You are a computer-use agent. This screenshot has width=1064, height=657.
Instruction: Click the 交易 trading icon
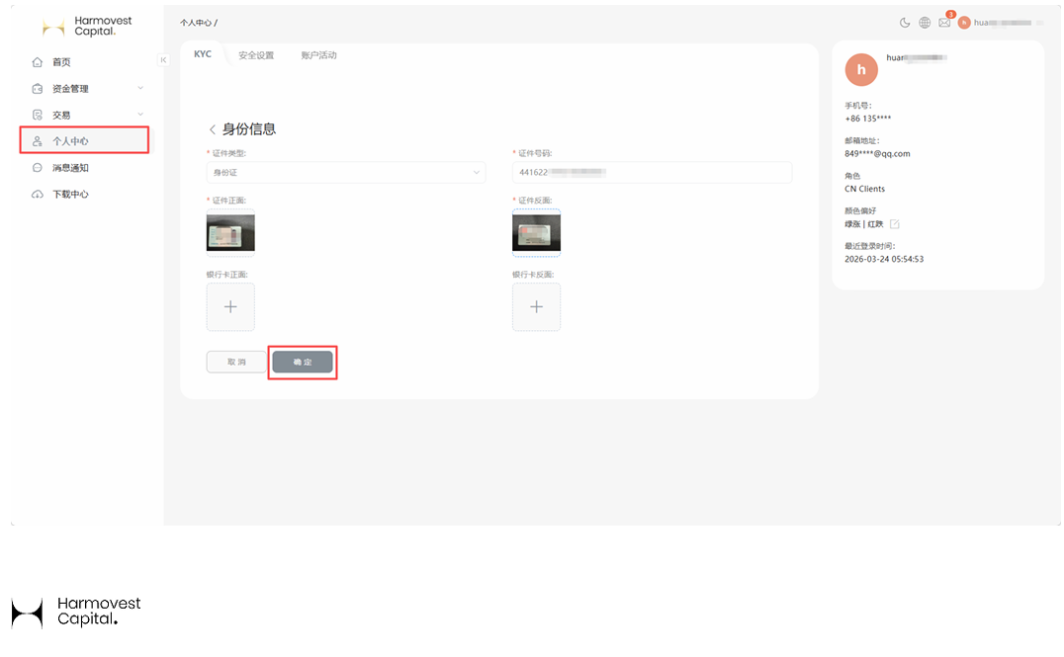38,116
